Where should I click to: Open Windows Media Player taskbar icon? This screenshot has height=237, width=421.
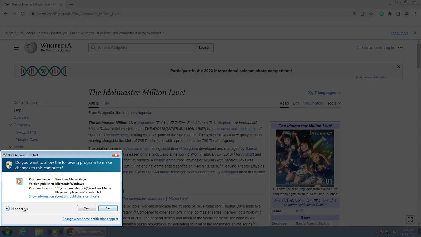[54, 232]
